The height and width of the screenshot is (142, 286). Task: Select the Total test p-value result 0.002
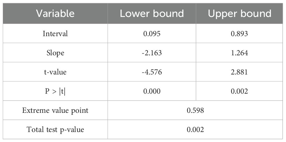(x=195, y=129)
